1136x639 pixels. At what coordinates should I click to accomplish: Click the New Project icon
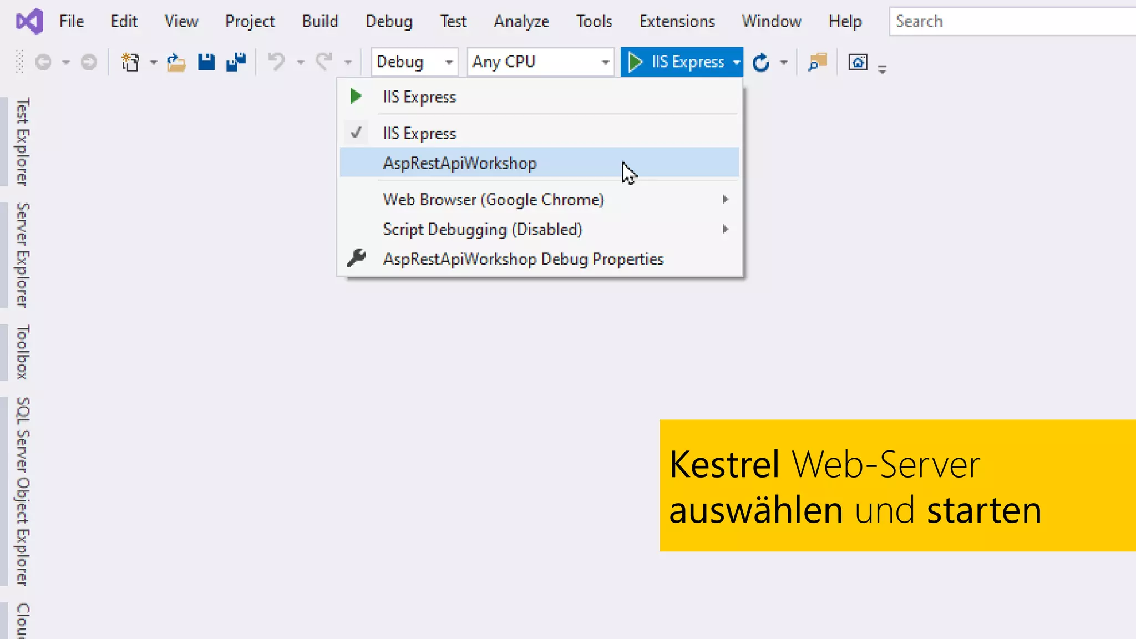(x=130, y=62)
